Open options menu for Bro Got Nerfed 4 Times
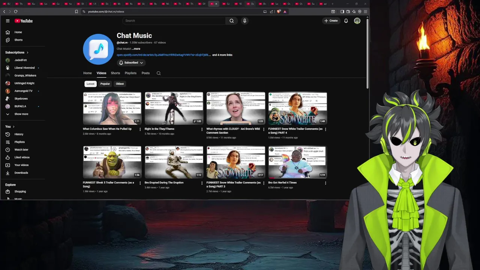The height and width of the screenshot is (270, 480). [325, 183]
